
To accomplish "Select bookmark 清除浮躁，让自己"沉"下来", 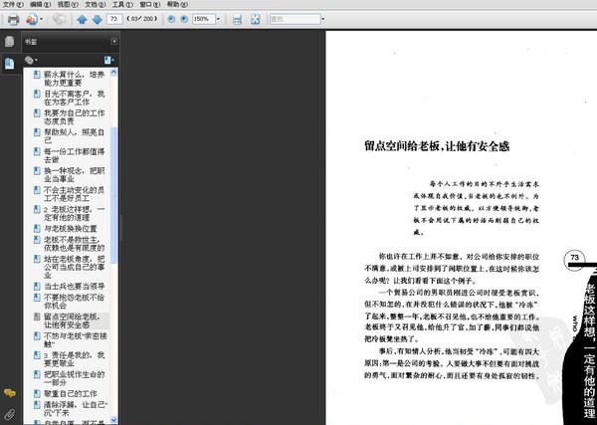I will [76, 409].
